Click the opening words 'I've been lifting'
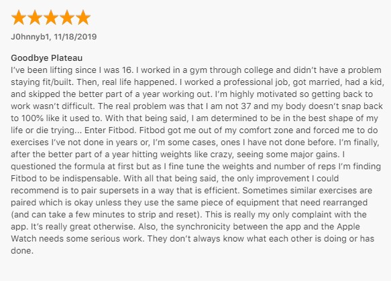Viewport: 391px width, 281px height. 42,70
